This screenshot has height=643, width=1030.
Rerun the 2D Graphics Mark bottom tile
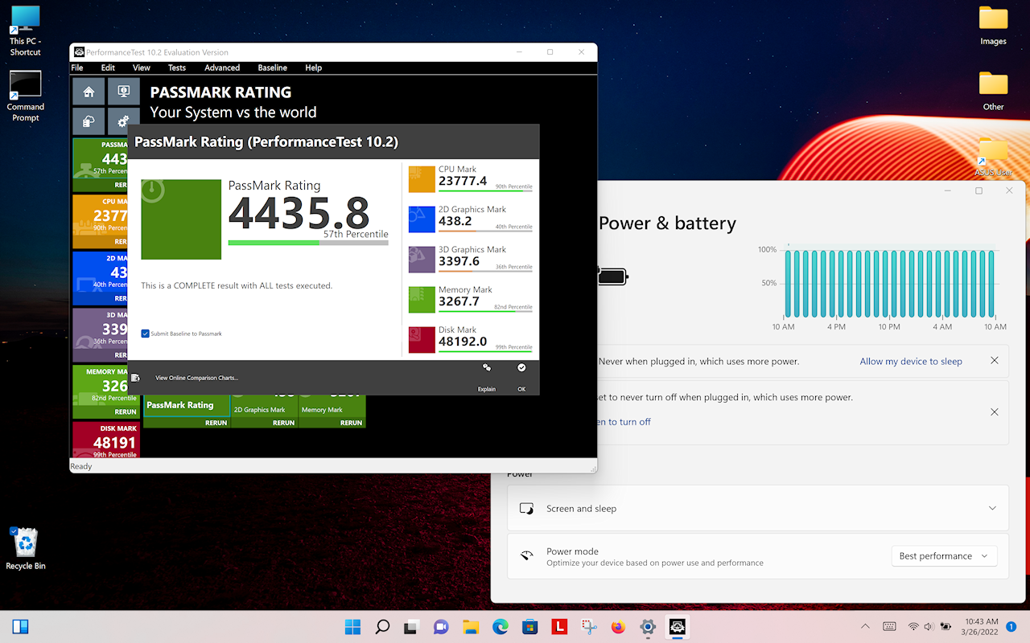[284, 423]
